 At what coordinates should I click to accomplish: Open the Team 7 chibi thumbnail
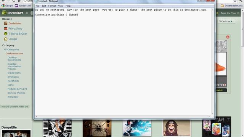coord(217,127)
